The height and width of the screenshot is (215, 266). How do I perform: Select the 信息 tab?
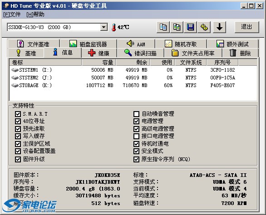click(63, 53)
